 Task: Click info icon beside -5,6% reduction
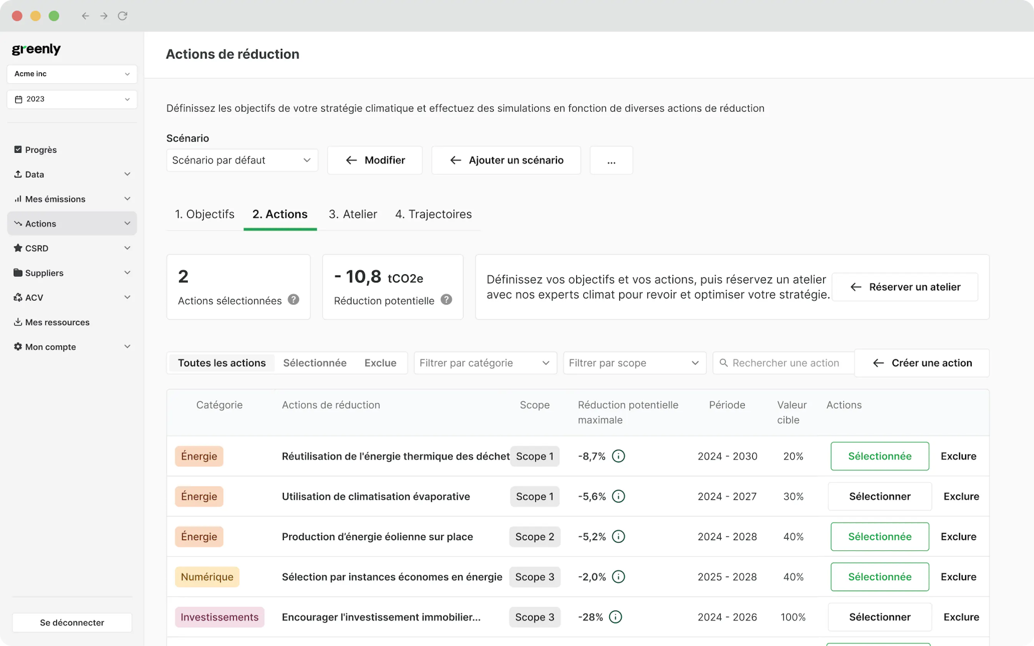(x=619, y=496)
